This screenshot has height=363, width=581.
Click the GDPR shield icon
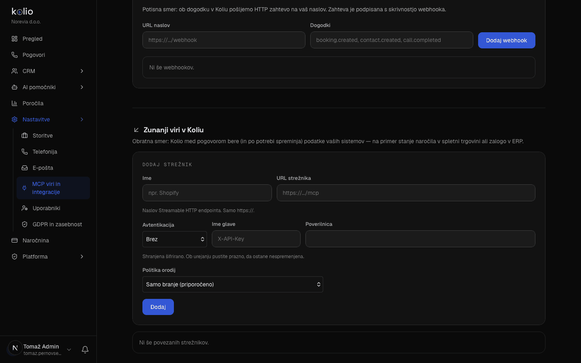25,224
